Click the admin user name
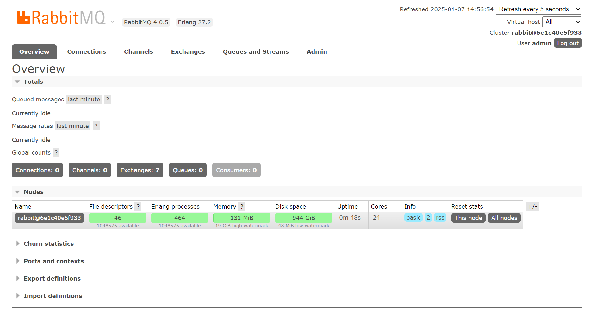The height and width of the screenshot is (309, 596). pos(542,43)
